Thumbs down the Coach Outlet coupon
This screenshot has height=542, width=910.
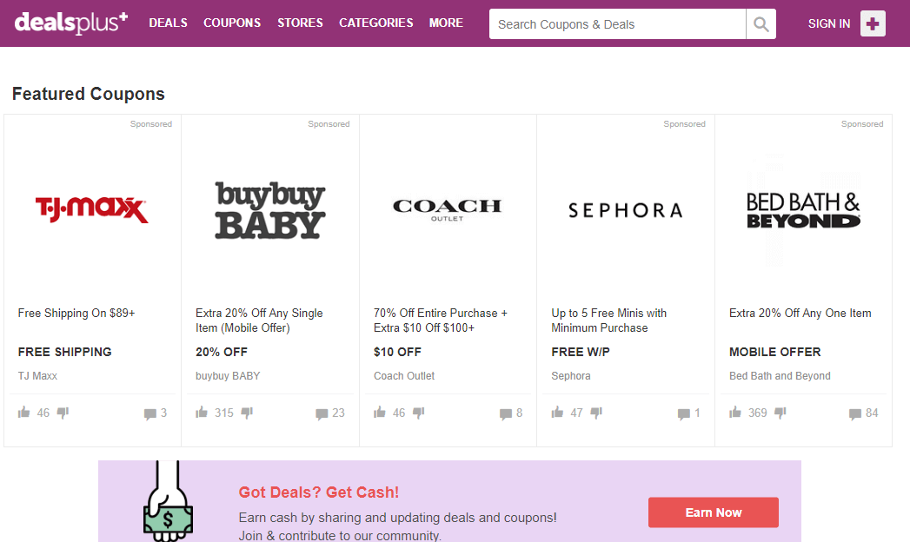click(x=418, y=412)
